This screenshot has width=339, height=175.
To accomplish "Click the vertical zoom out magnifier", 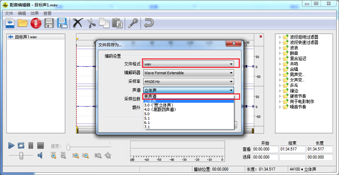I will (x=86, y=155).
